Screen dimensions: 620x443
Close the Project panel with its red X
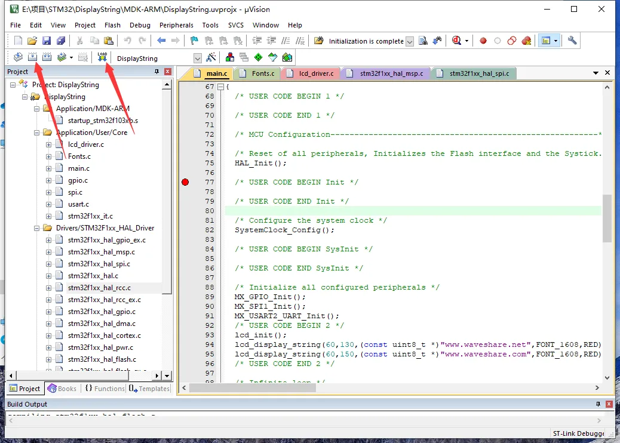click(168, 72)
